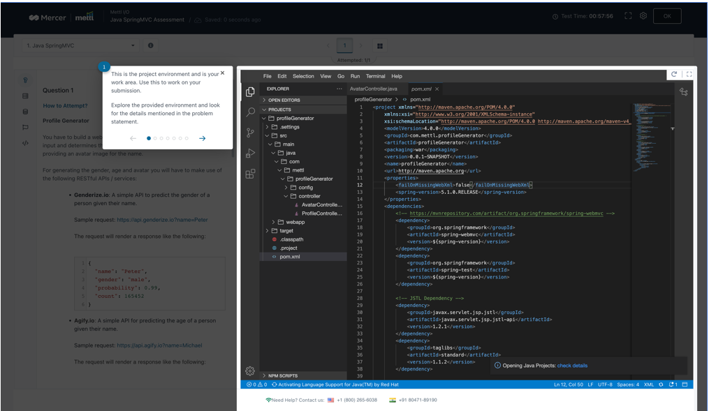This screenshot has width=709, height=411.
Task: Click the OK button in the top bar
Action: (667, 15)
